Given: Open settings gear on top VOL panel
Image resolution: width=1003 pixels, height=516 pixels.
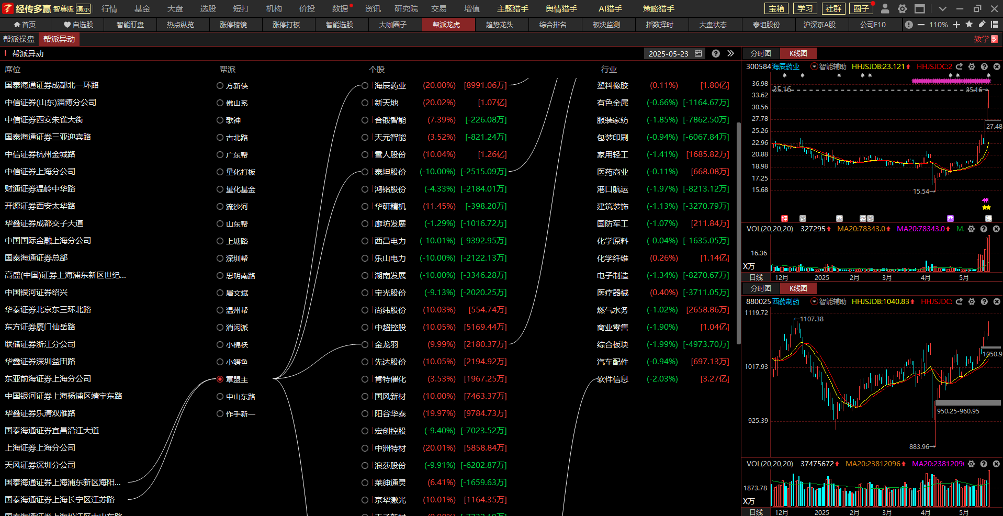Looking at the screenshot, I should (971, 229).
